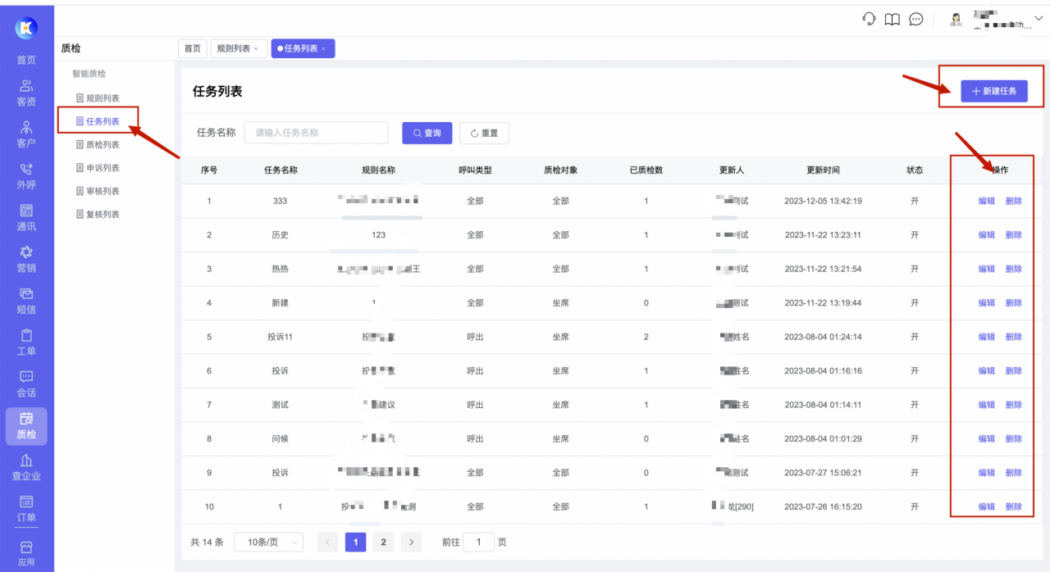Open the message bubble icon
The width and height of the screenshot is (1050, 572).
click(916, 19)
